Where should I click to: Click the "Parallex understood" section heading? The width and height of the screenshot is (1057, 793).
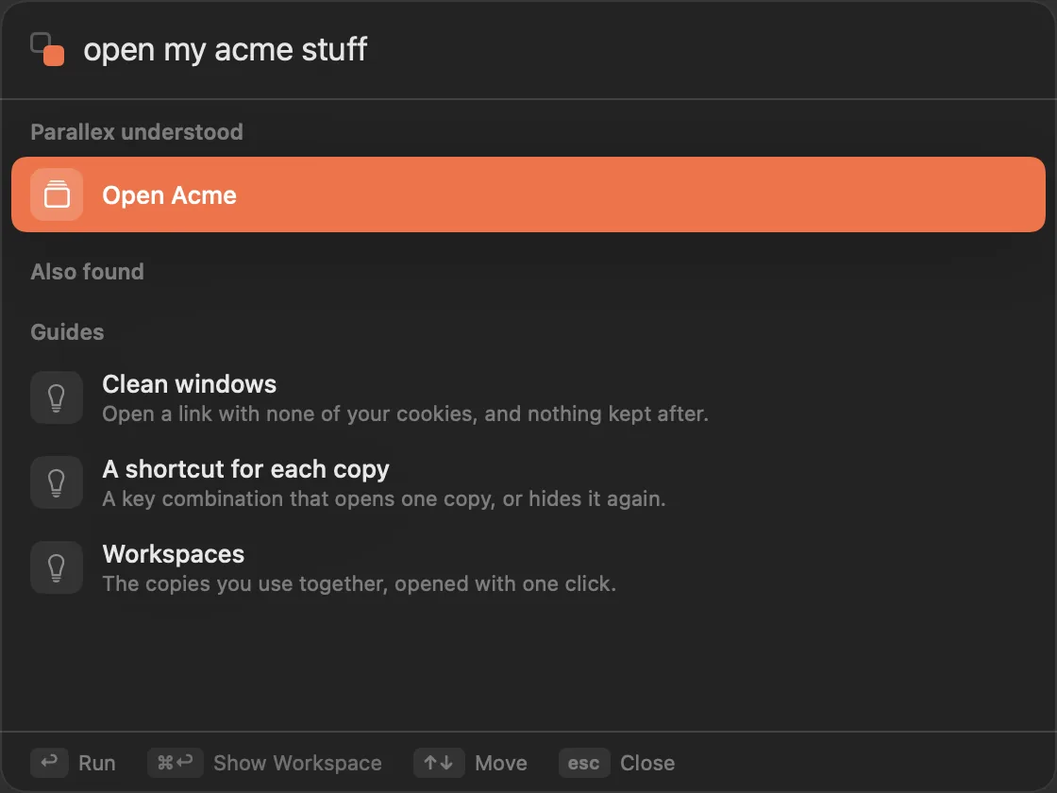coord(137,132)
